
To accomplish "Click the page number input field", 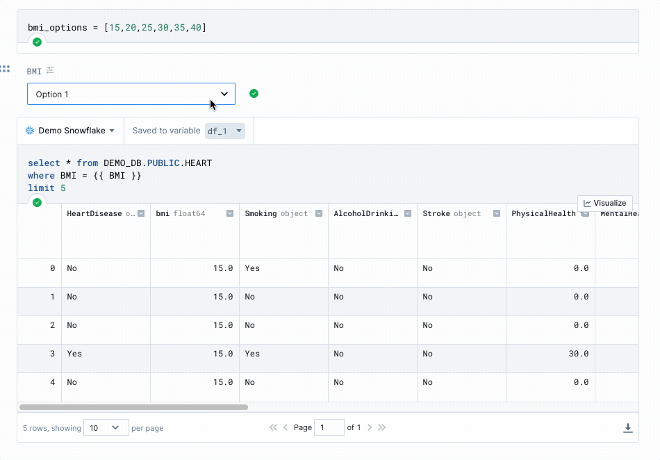I will coord(329,427).
